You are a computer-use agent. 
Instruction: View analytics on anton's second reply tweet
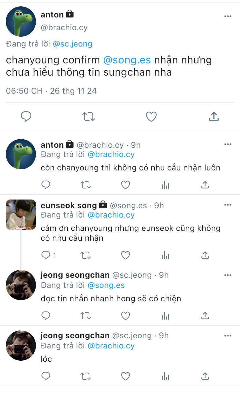pos(165,185)
